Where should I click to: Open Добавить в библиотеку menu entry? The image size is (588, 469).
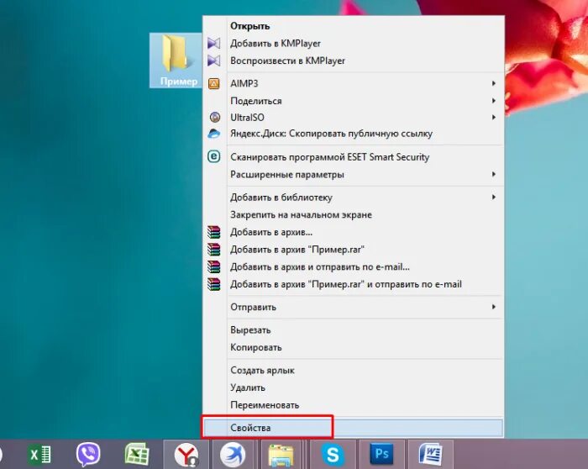(x=354, y=197)
